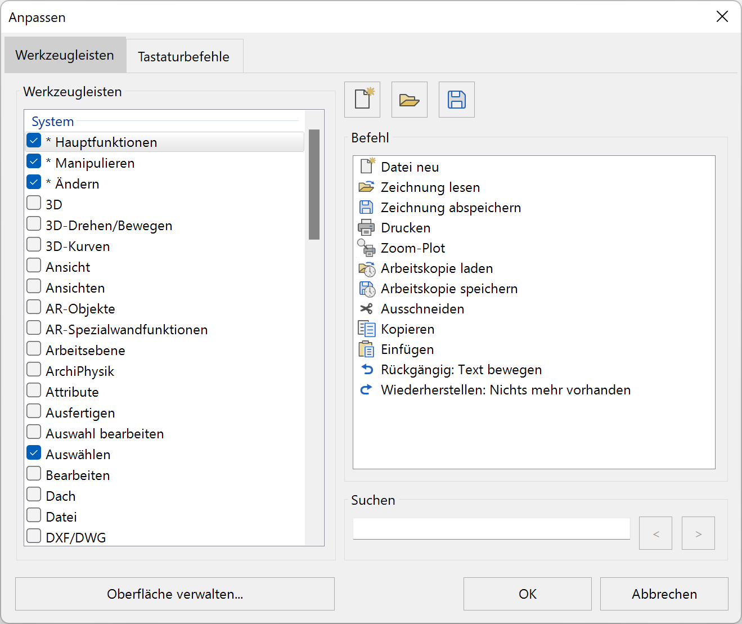Click the save diskette icon in the toolbar

tap(456, 100)
